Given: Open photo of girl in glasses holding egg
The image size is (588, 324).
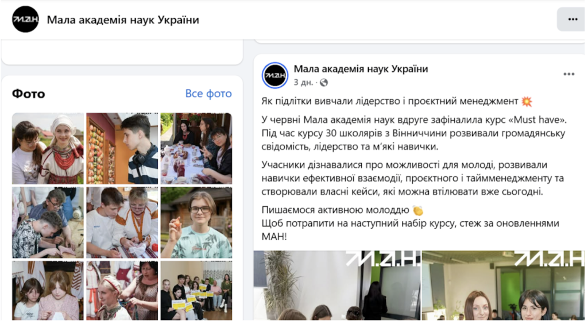Looking at the screenshot, I should coord(196,223).
